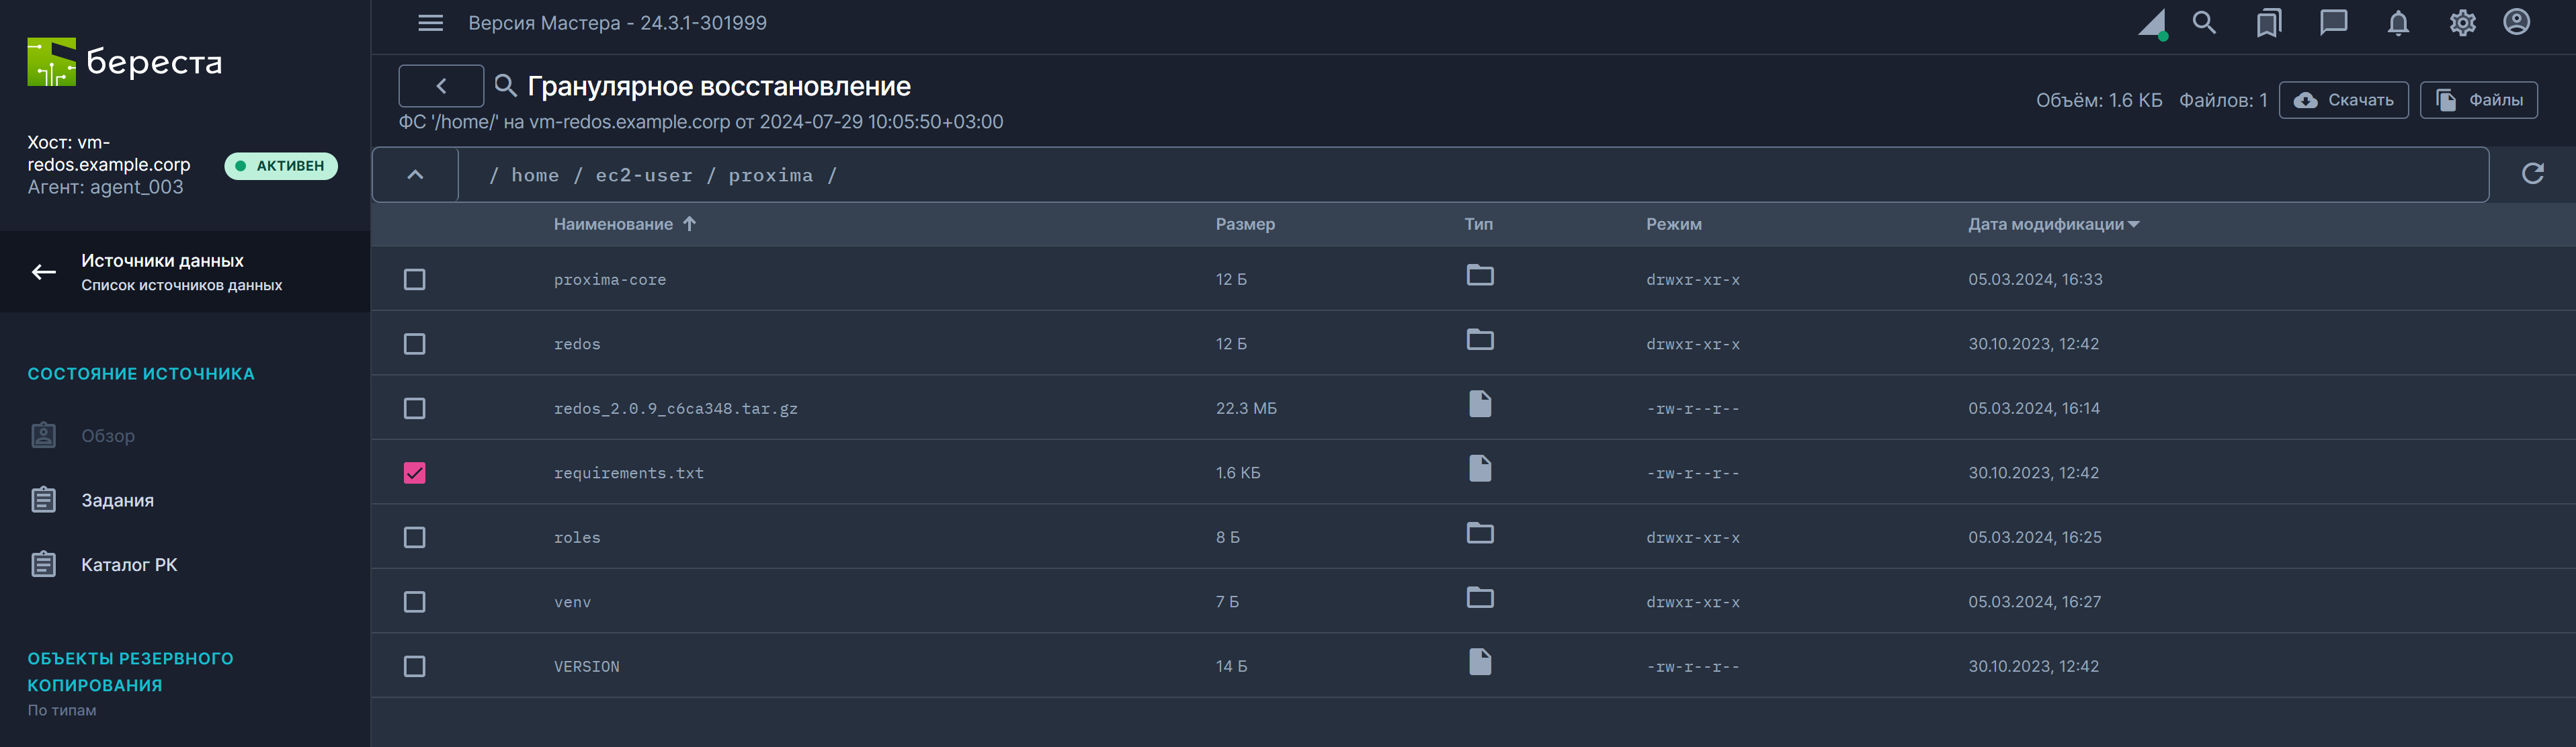The height and width of the screenshot is (747, 2576).
Task: Open user account profile icon
Action: [x=2516, y=23]
